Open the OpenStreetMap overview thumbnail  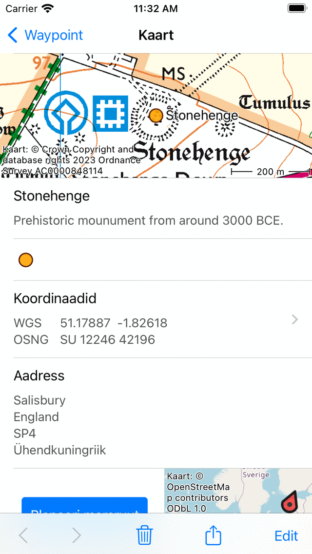click(238, 491)
